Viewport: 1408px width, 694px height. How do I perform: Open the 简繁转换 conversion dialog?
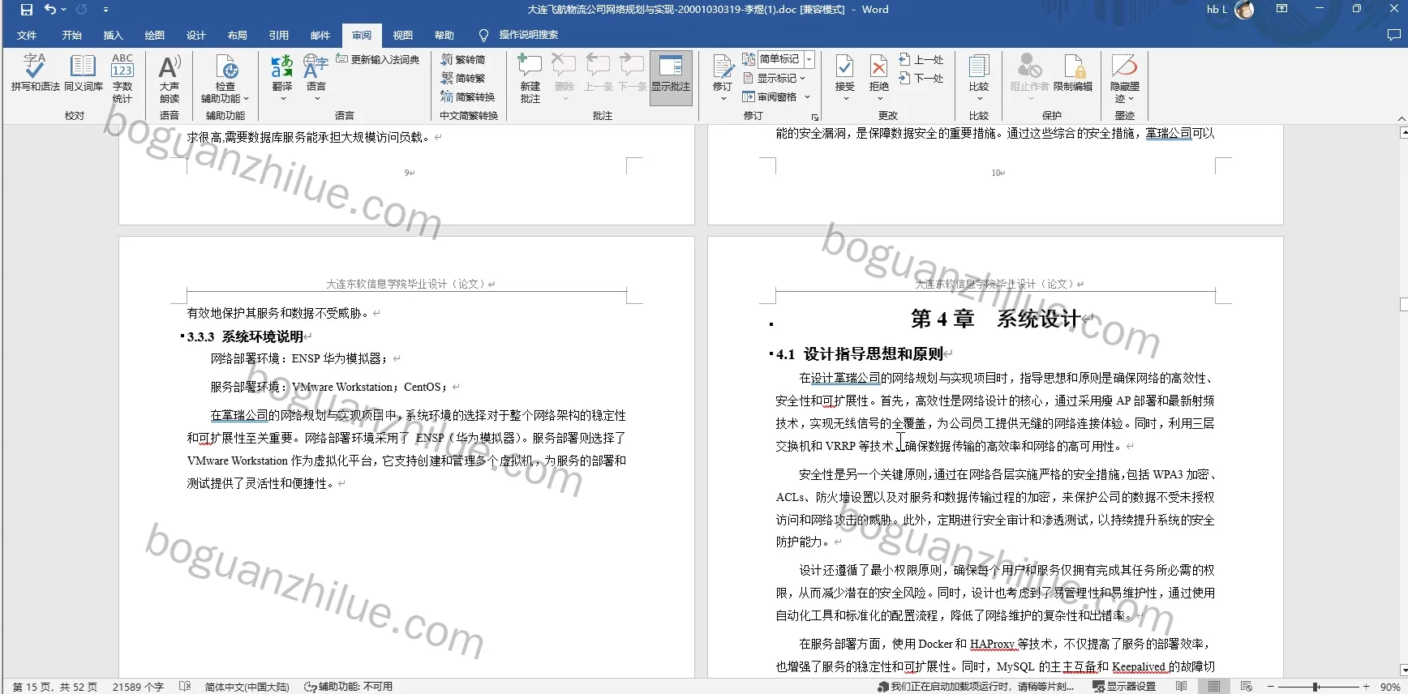tap(468, 96)
